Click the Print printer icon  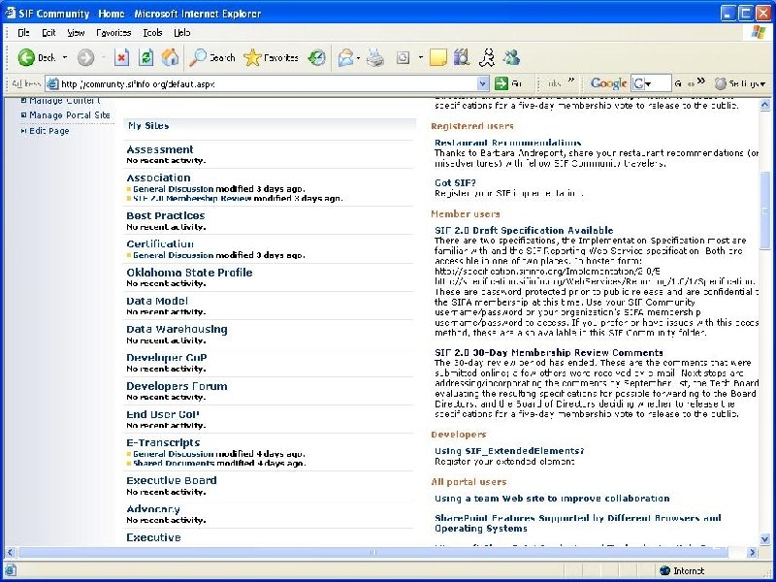pos(375,58)
